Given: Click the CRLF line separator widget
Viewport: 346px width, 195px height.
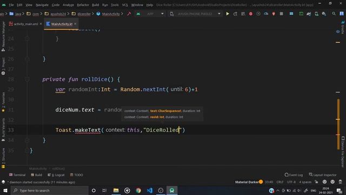Looking at the screenshot, I should [280, 182].
